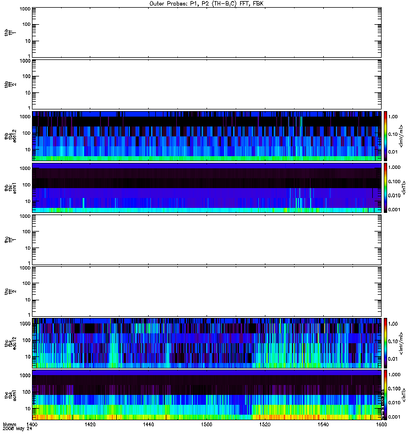Select the empty thc fff 1 panel
Image resolution: width=413 pixels, height=440 pixels.
(x=207, y=240)
